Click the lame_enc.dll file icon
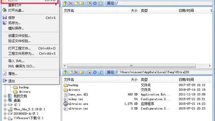215x121 pixels. point(66,94)
